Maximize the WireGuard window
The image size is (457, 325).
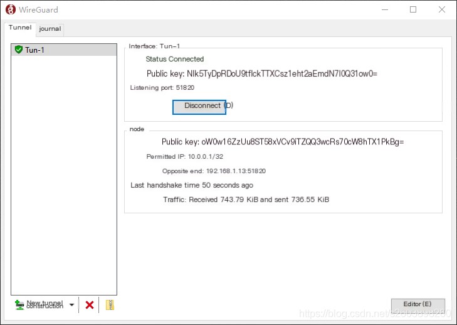click(413, 9)
